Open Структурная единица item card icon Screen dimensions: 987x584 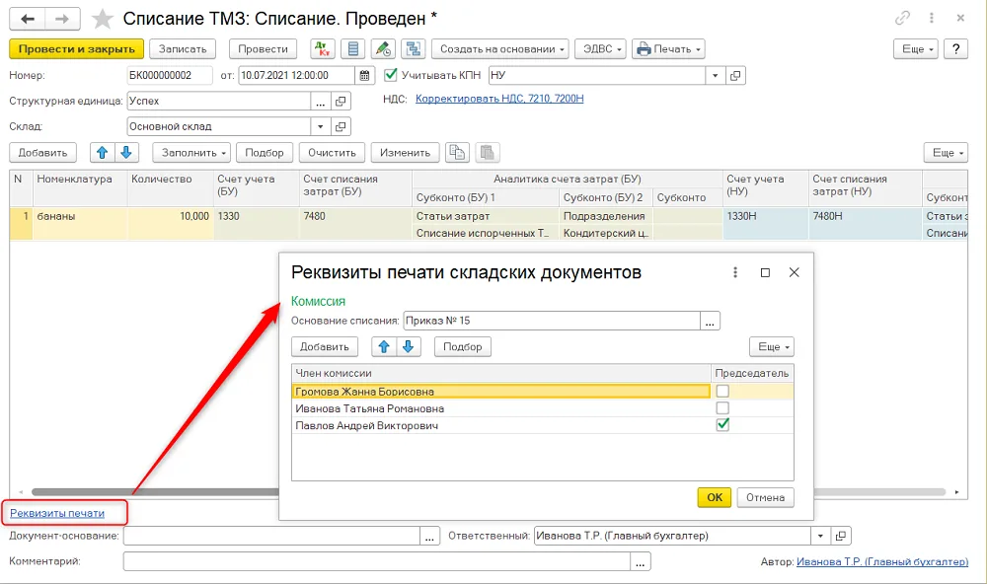point(341,101)
